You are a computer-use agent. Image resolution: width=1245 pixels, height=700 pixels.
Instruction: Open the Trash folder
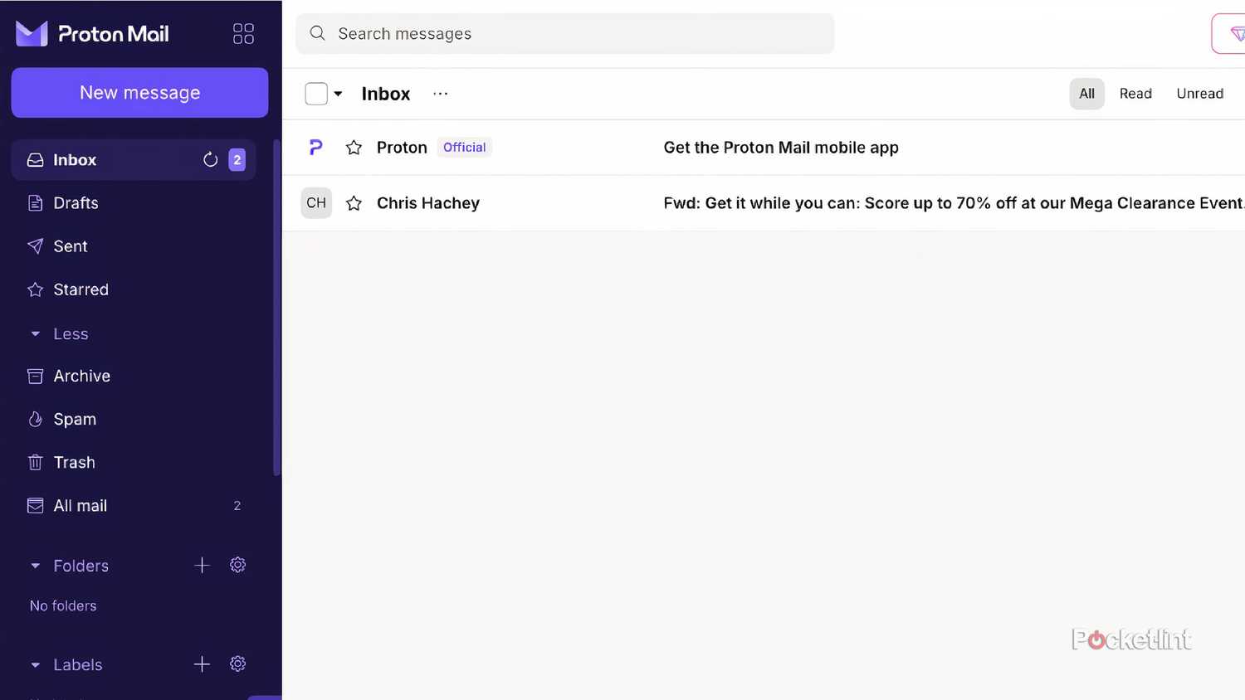click(74, 462)
